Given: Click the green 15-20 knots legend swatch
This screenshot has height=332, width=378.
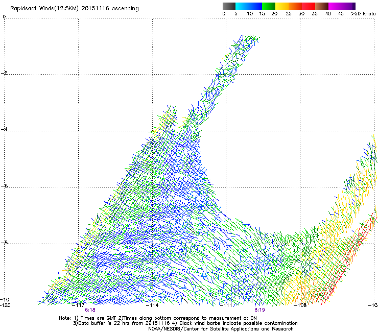Looking at the screenshot, I should click(x=269, y=6).
